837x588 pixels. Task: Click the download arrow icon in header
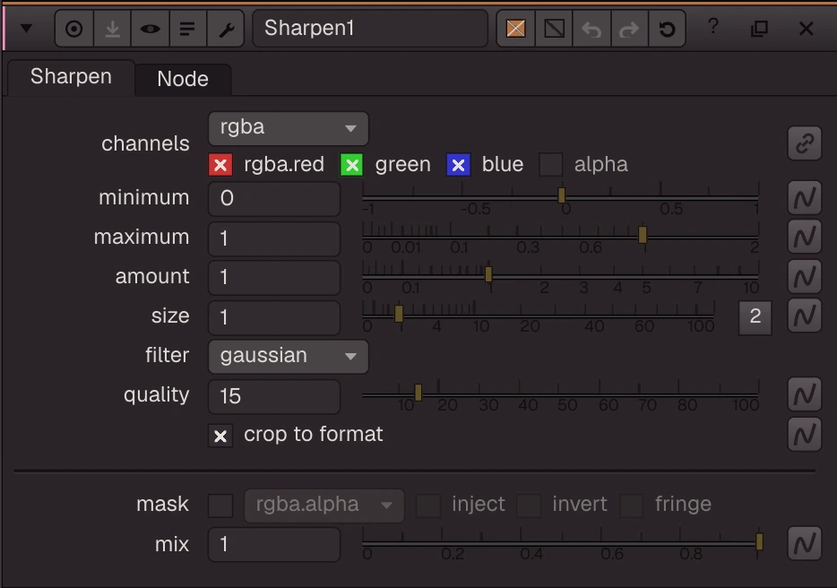[112, 29]
